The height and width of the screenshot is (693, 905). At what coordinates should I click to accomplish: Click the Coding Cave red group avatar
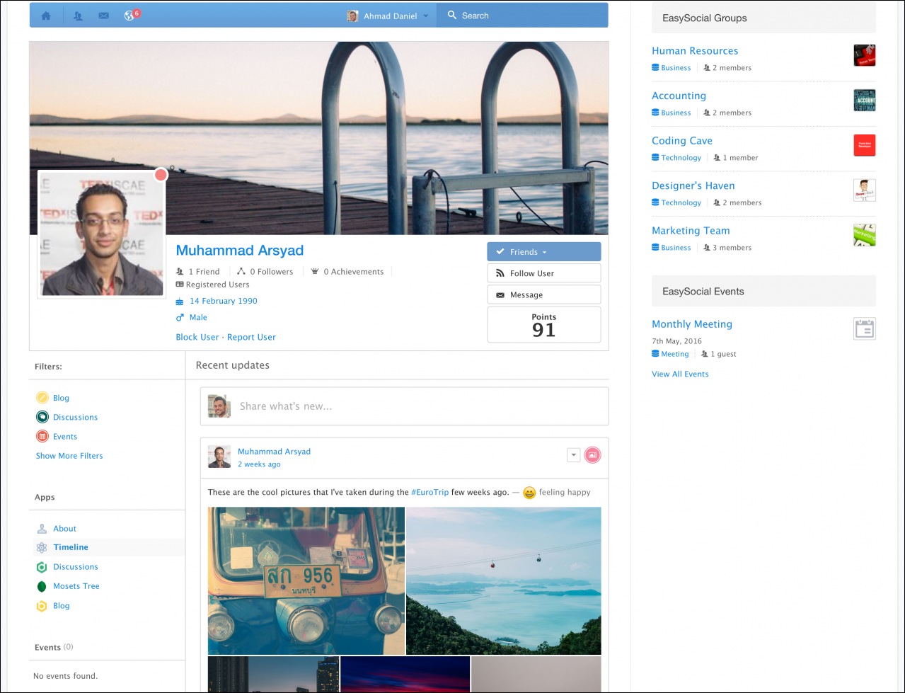click(864, 145)
